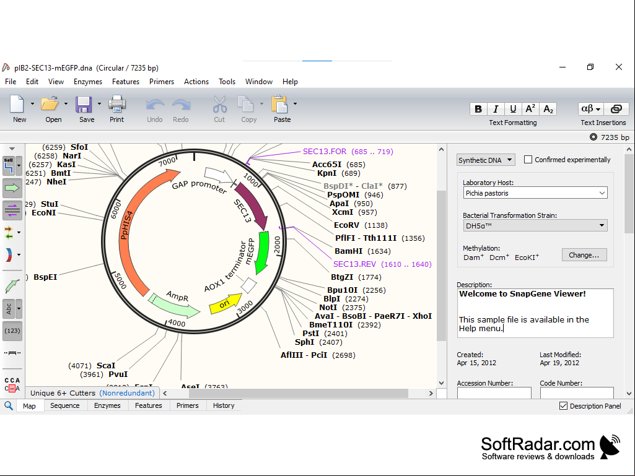Select the yellow ori feature arrow
The width and height of the screenshot is (635, 476).
click(x=225, y=303)
